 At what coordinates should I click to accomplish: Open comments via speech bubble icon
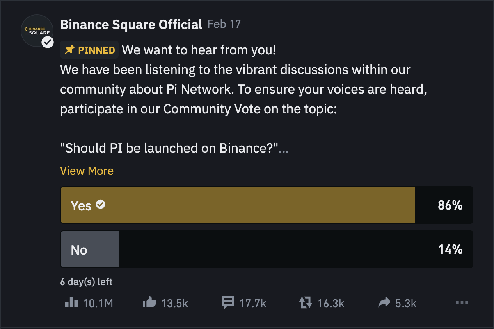tap(227, 303)
